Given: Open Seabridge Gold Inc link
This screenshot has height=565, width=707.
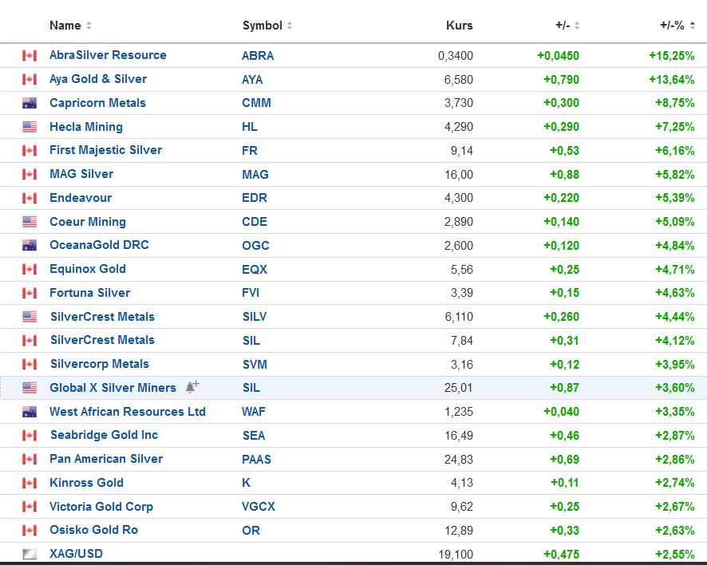Looking at the screenshot, I should click(x=104, y=435).
